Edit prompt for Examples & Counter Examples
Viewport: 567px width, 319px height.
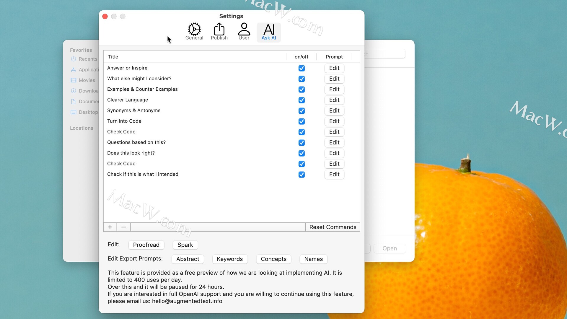pyautogui.click(x=334, y=89)
